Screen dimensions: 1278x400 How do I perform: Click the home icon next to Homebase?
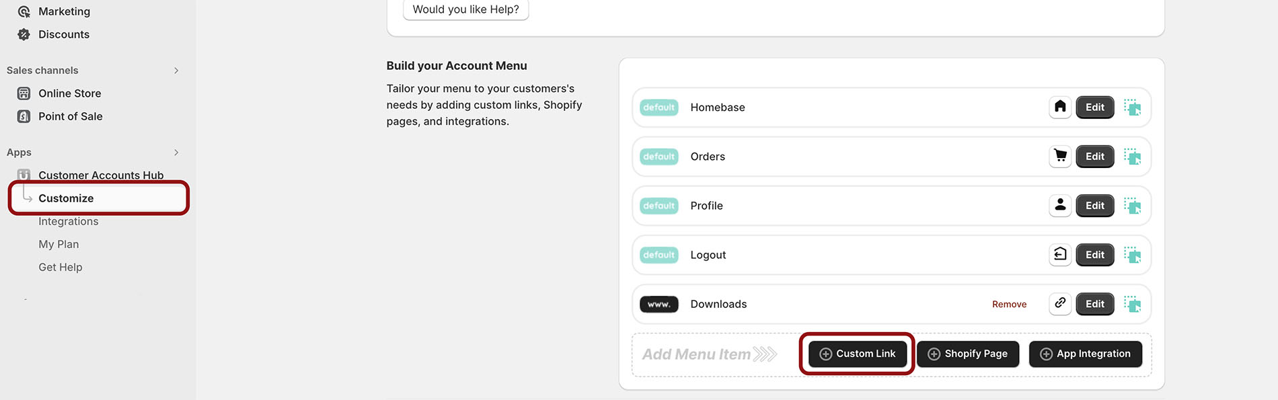1060,107
